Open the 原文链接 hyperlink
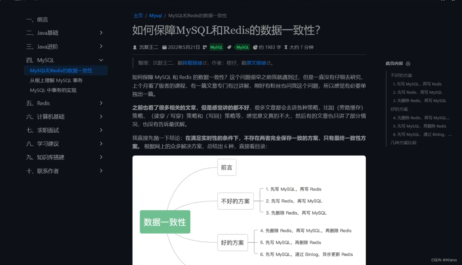 click(256, 63)
